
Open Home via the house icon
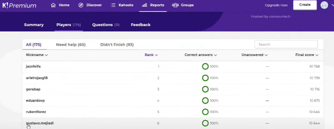53,5
